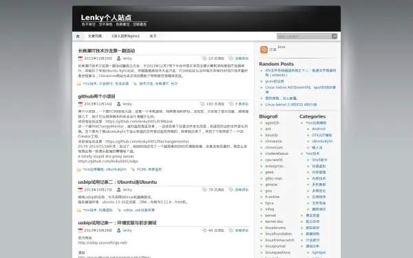Open post usbip试用记录二:Ubuntu连Ubuntu
This screenshot has width=413, height=258.
point(117,182)
